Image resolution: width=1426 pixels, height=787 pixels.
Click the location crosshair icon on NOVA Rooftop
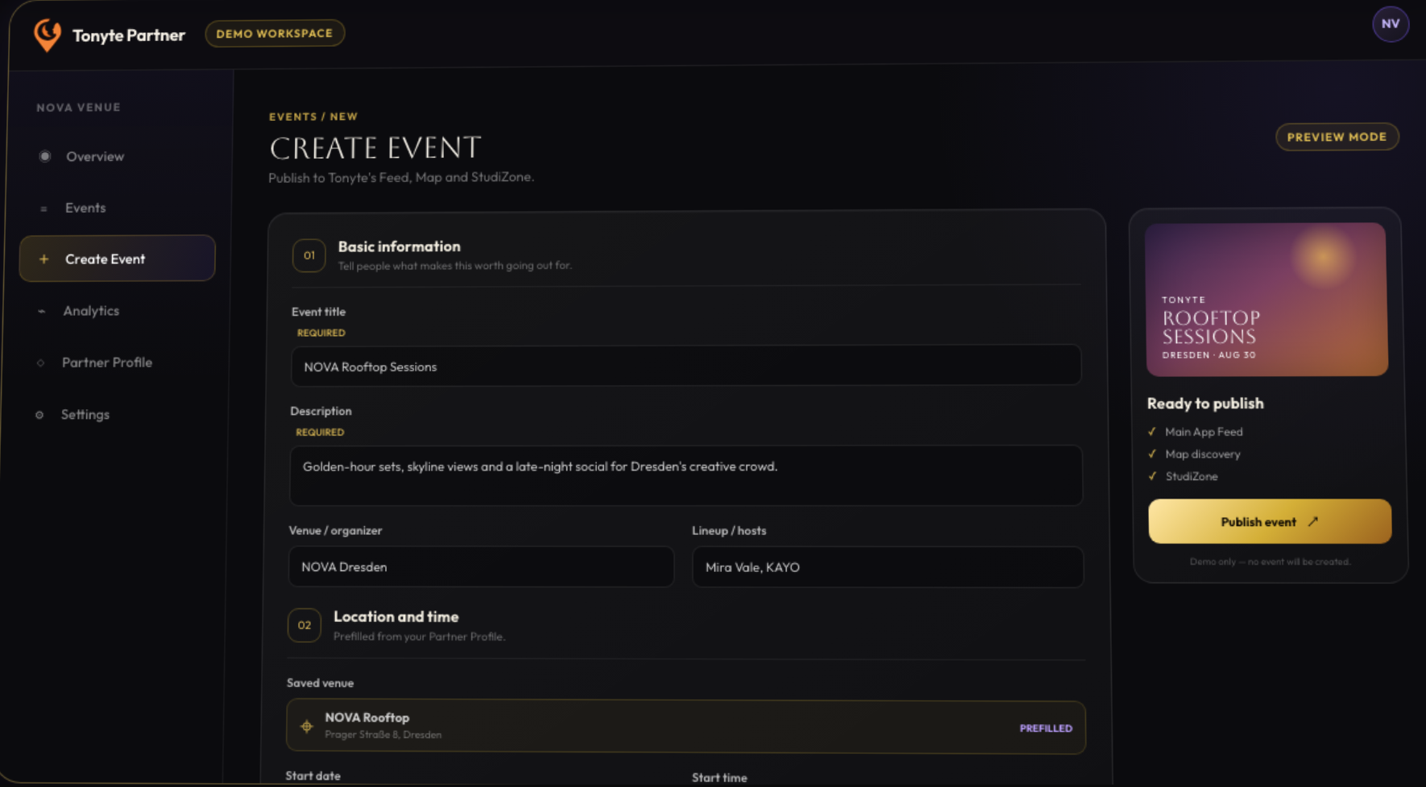click(306, 727)
